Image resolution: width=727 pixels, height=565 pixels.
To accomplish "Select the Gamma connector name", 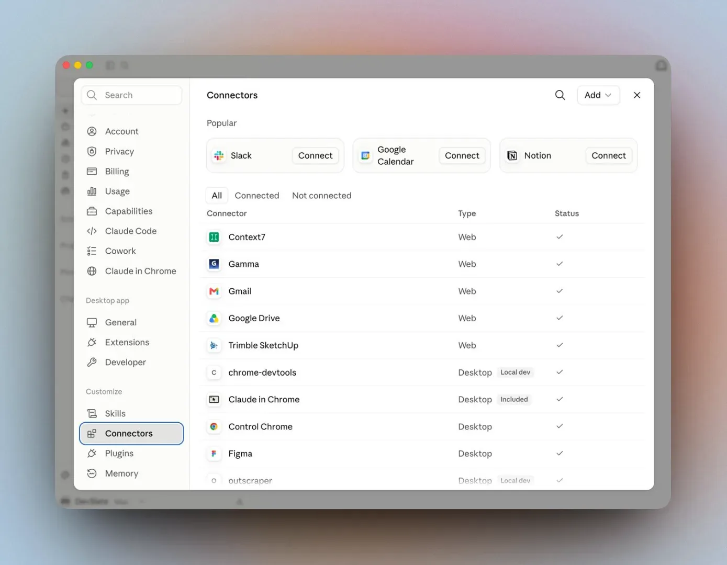I will pyautogui.click(x=244, y=264).
